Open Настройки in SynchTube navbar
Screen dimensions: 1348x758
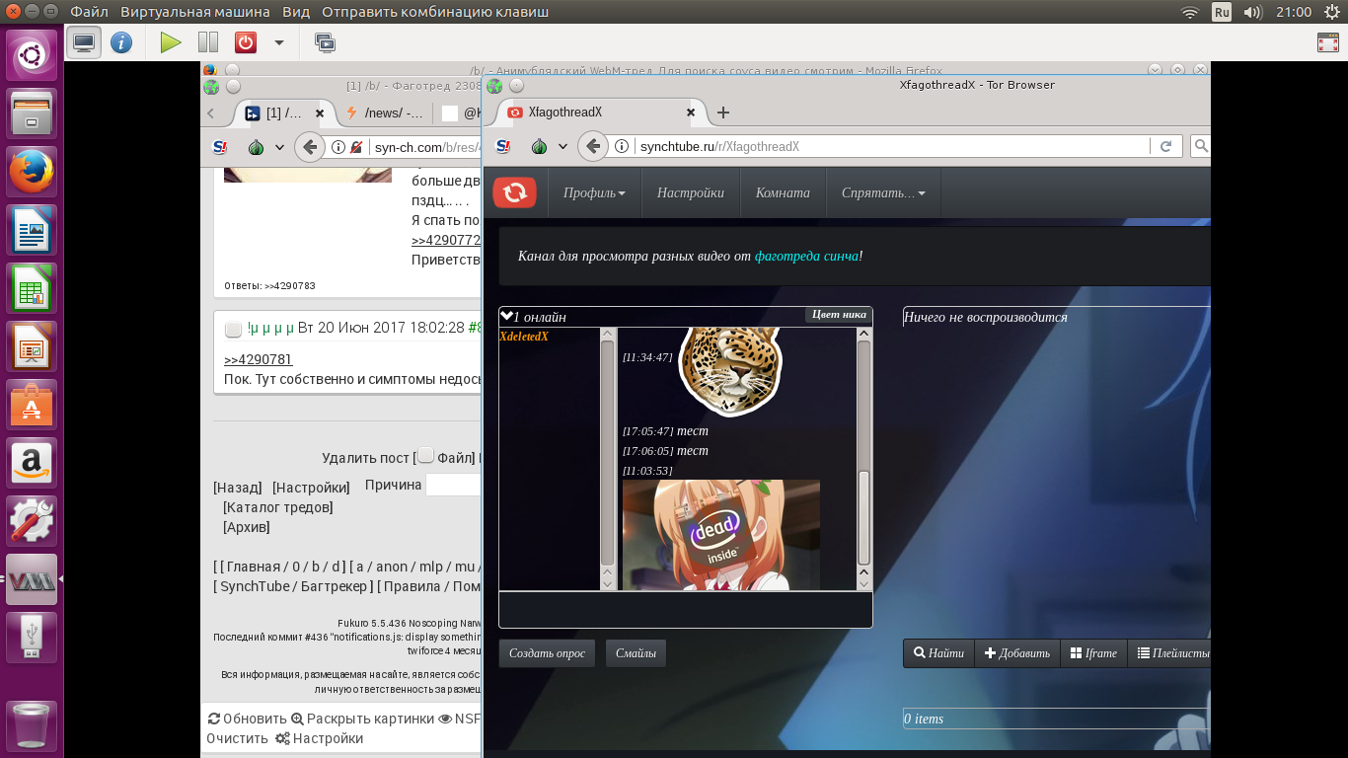point(691,193)
